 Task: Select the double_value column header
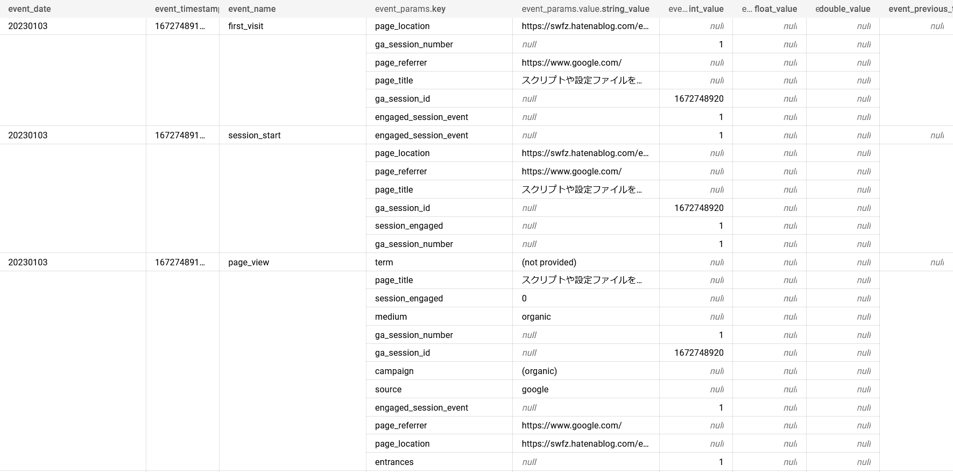pyautogui.click(x=843, y=9)
